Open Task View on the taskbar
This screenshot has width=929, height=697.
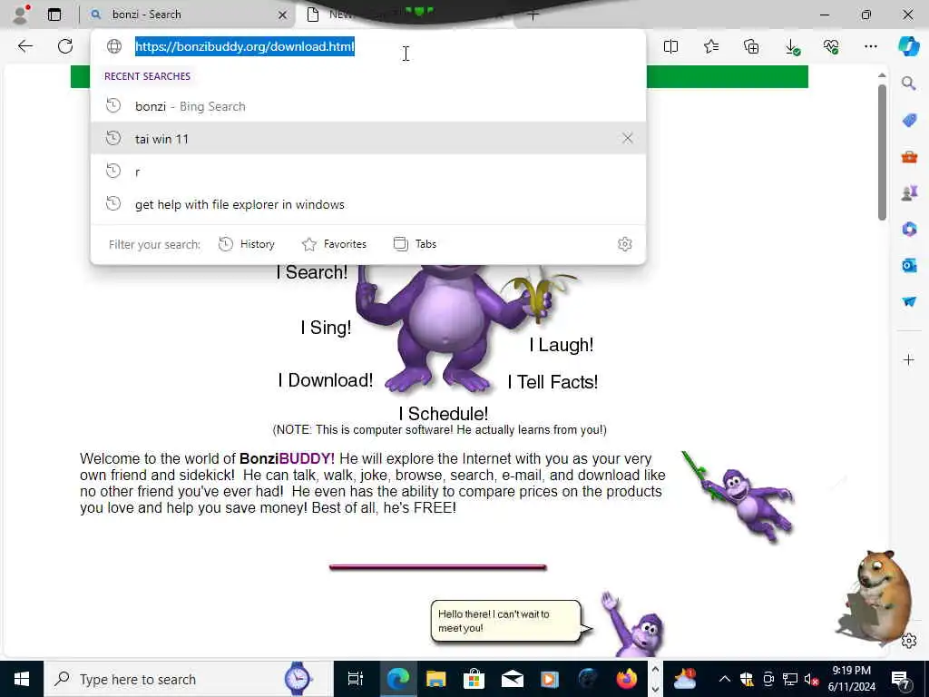(x=356, y=679)
